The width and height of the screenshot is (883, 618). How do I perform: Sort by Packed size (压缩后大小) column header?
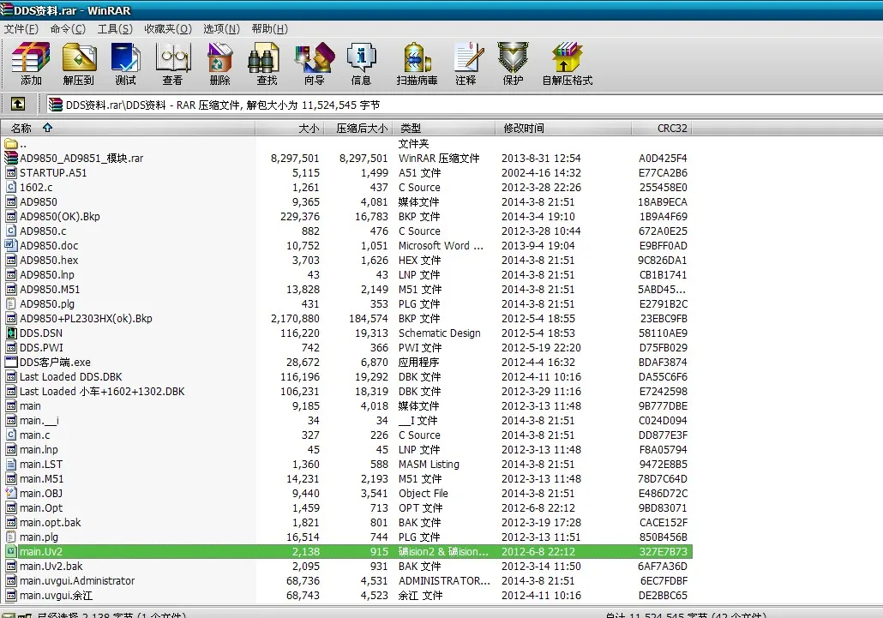coord(357,129)
